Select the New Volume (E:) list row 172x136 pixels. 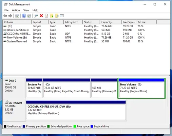(86, 38)
